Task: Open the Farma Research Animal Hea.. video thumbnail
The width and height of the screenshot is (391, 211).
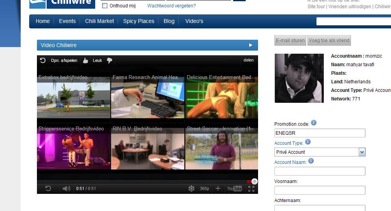Action: (148, 97)
